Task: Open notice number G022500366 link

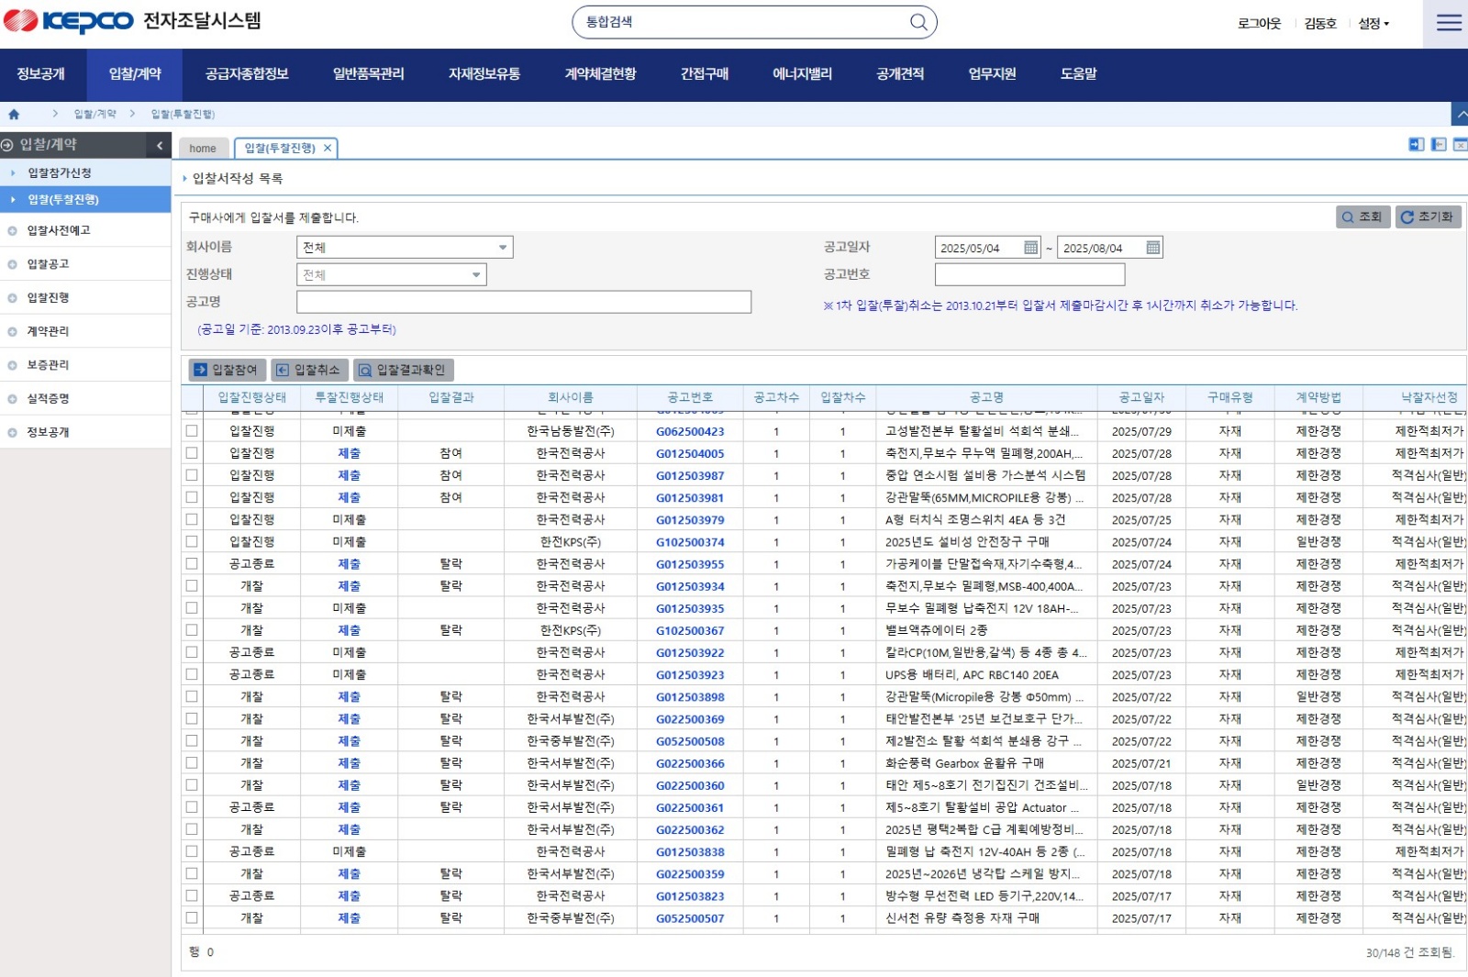Action: tap(690, 763)
